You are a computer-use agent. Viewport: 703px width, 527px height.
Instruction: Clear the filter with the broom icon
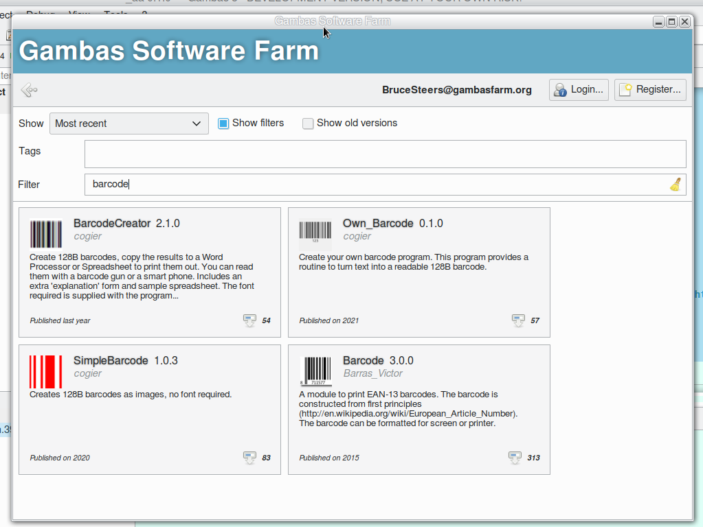[676, 184]
